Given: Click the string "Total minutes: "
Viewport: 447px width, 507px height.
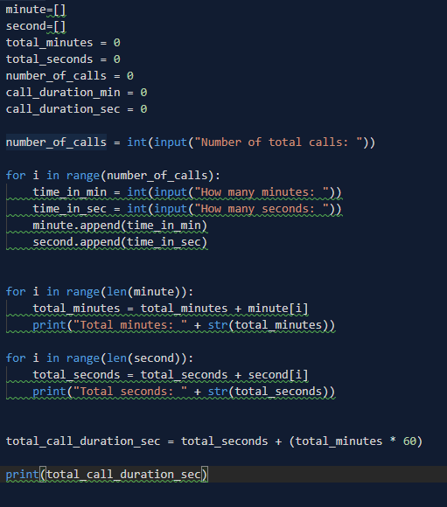Looking at the screenshot, I should (130, 325).
